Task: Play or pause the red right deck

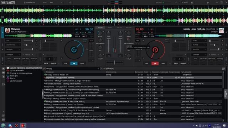Action: tap(155, 63)
